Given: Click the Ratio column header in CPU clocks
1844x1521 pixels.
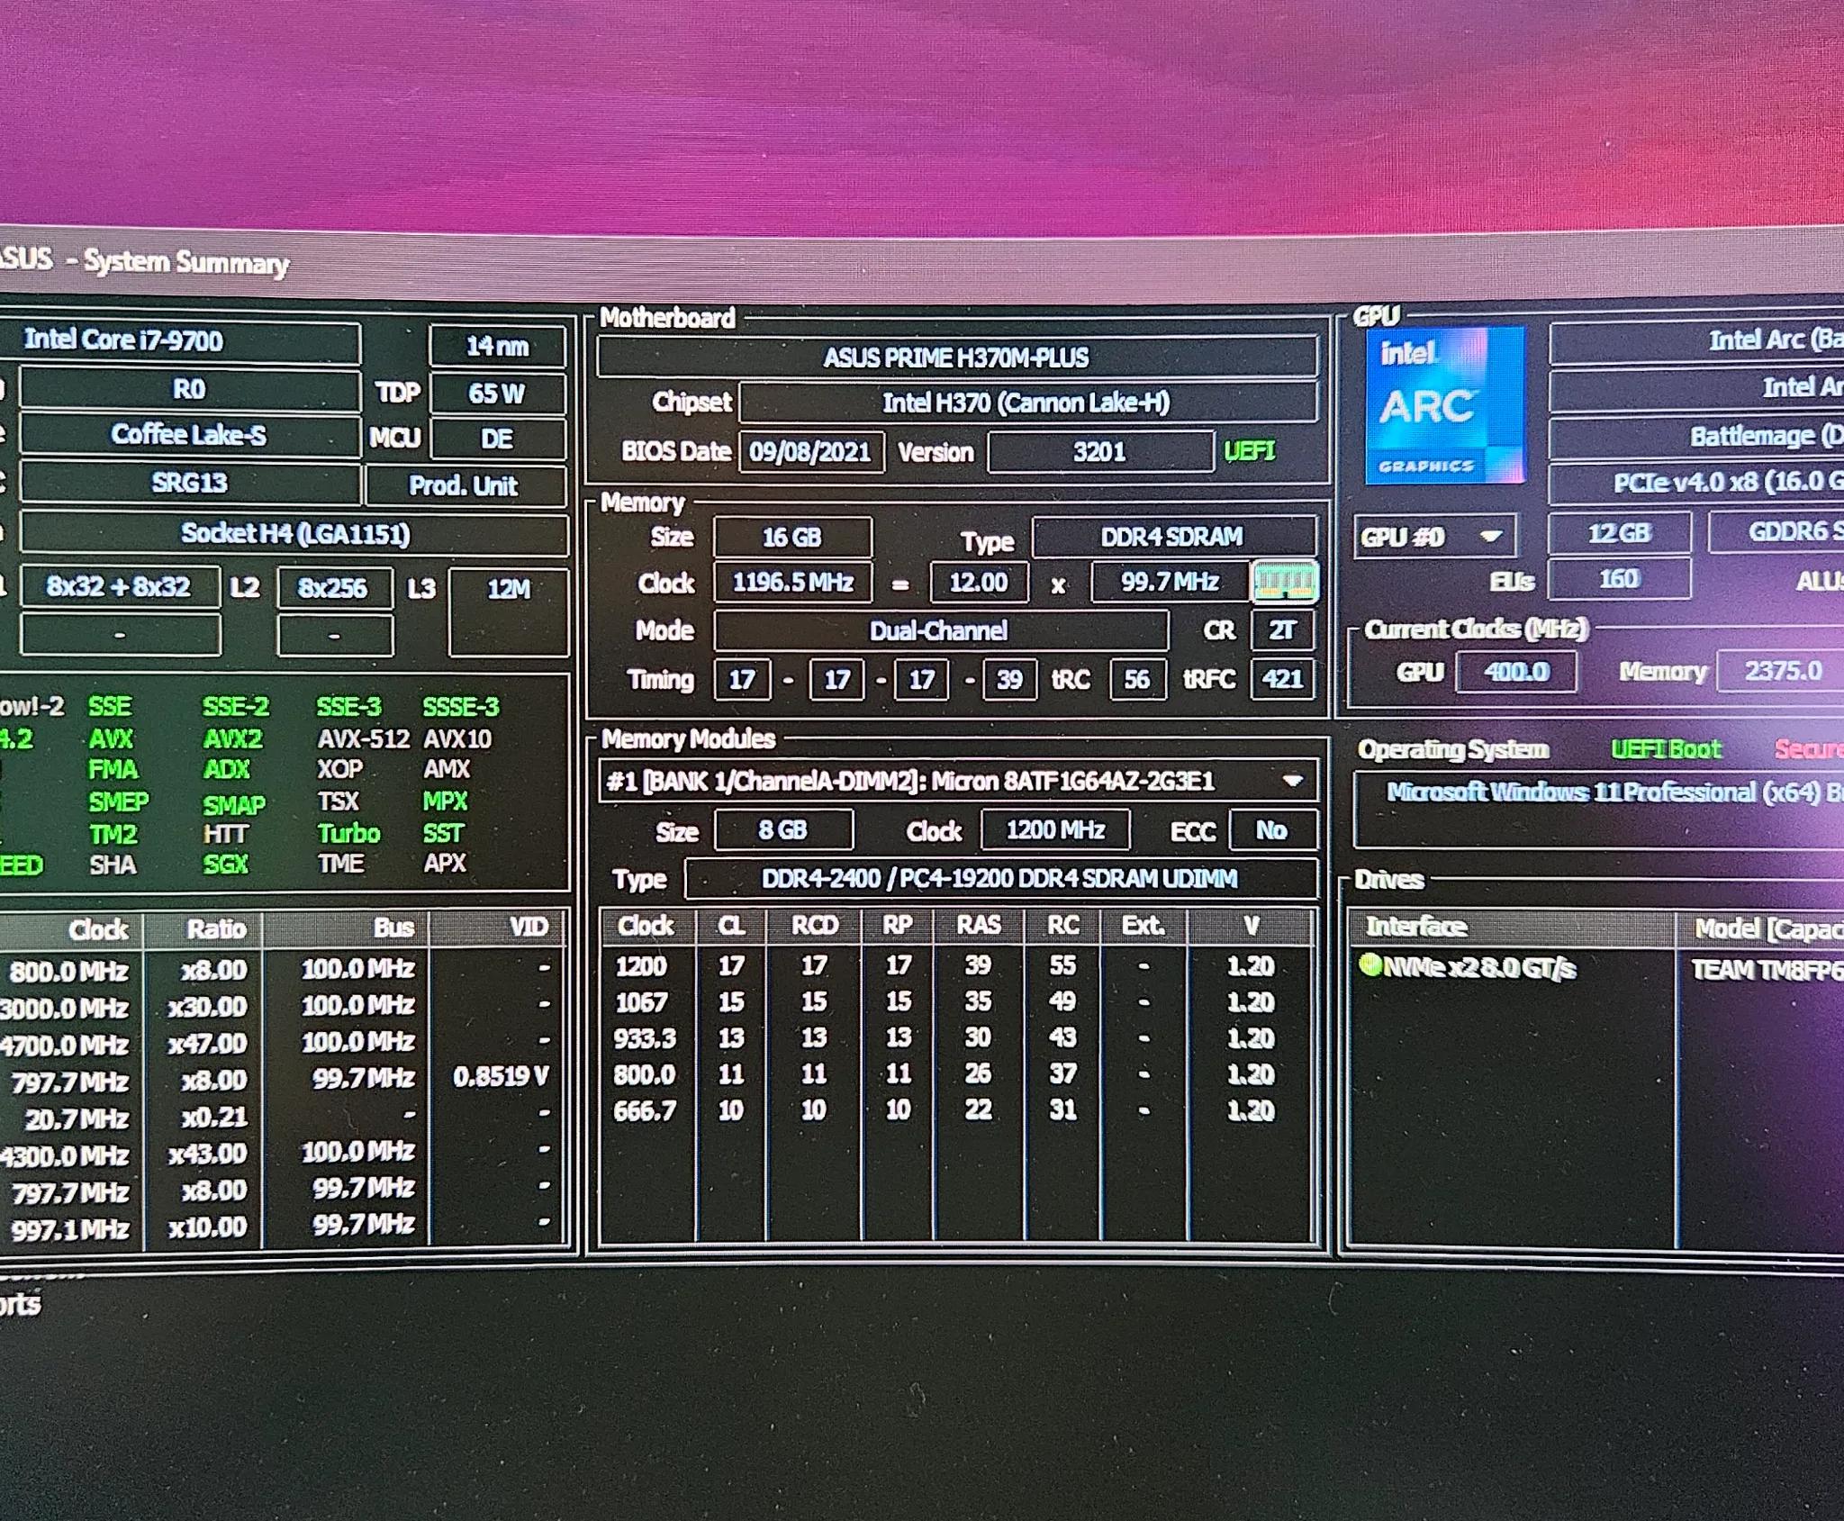Looking at the screenshot, I should click(x=203, y=928).
